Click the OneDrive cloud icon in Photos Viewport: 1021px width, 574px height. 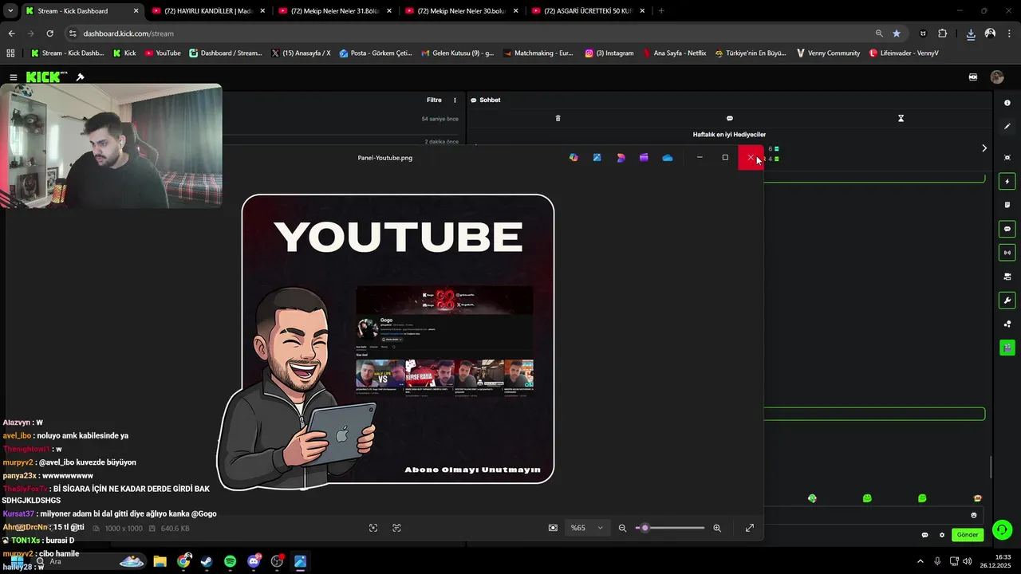point(668,158)
